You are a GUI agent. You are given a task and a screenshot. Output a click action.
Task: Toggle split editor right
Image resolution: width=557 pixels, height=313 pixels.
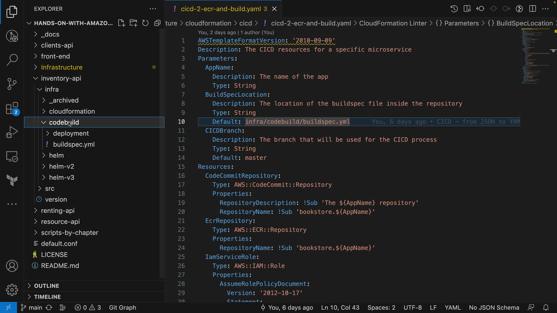pyautogui.click(x=533, y=9)
